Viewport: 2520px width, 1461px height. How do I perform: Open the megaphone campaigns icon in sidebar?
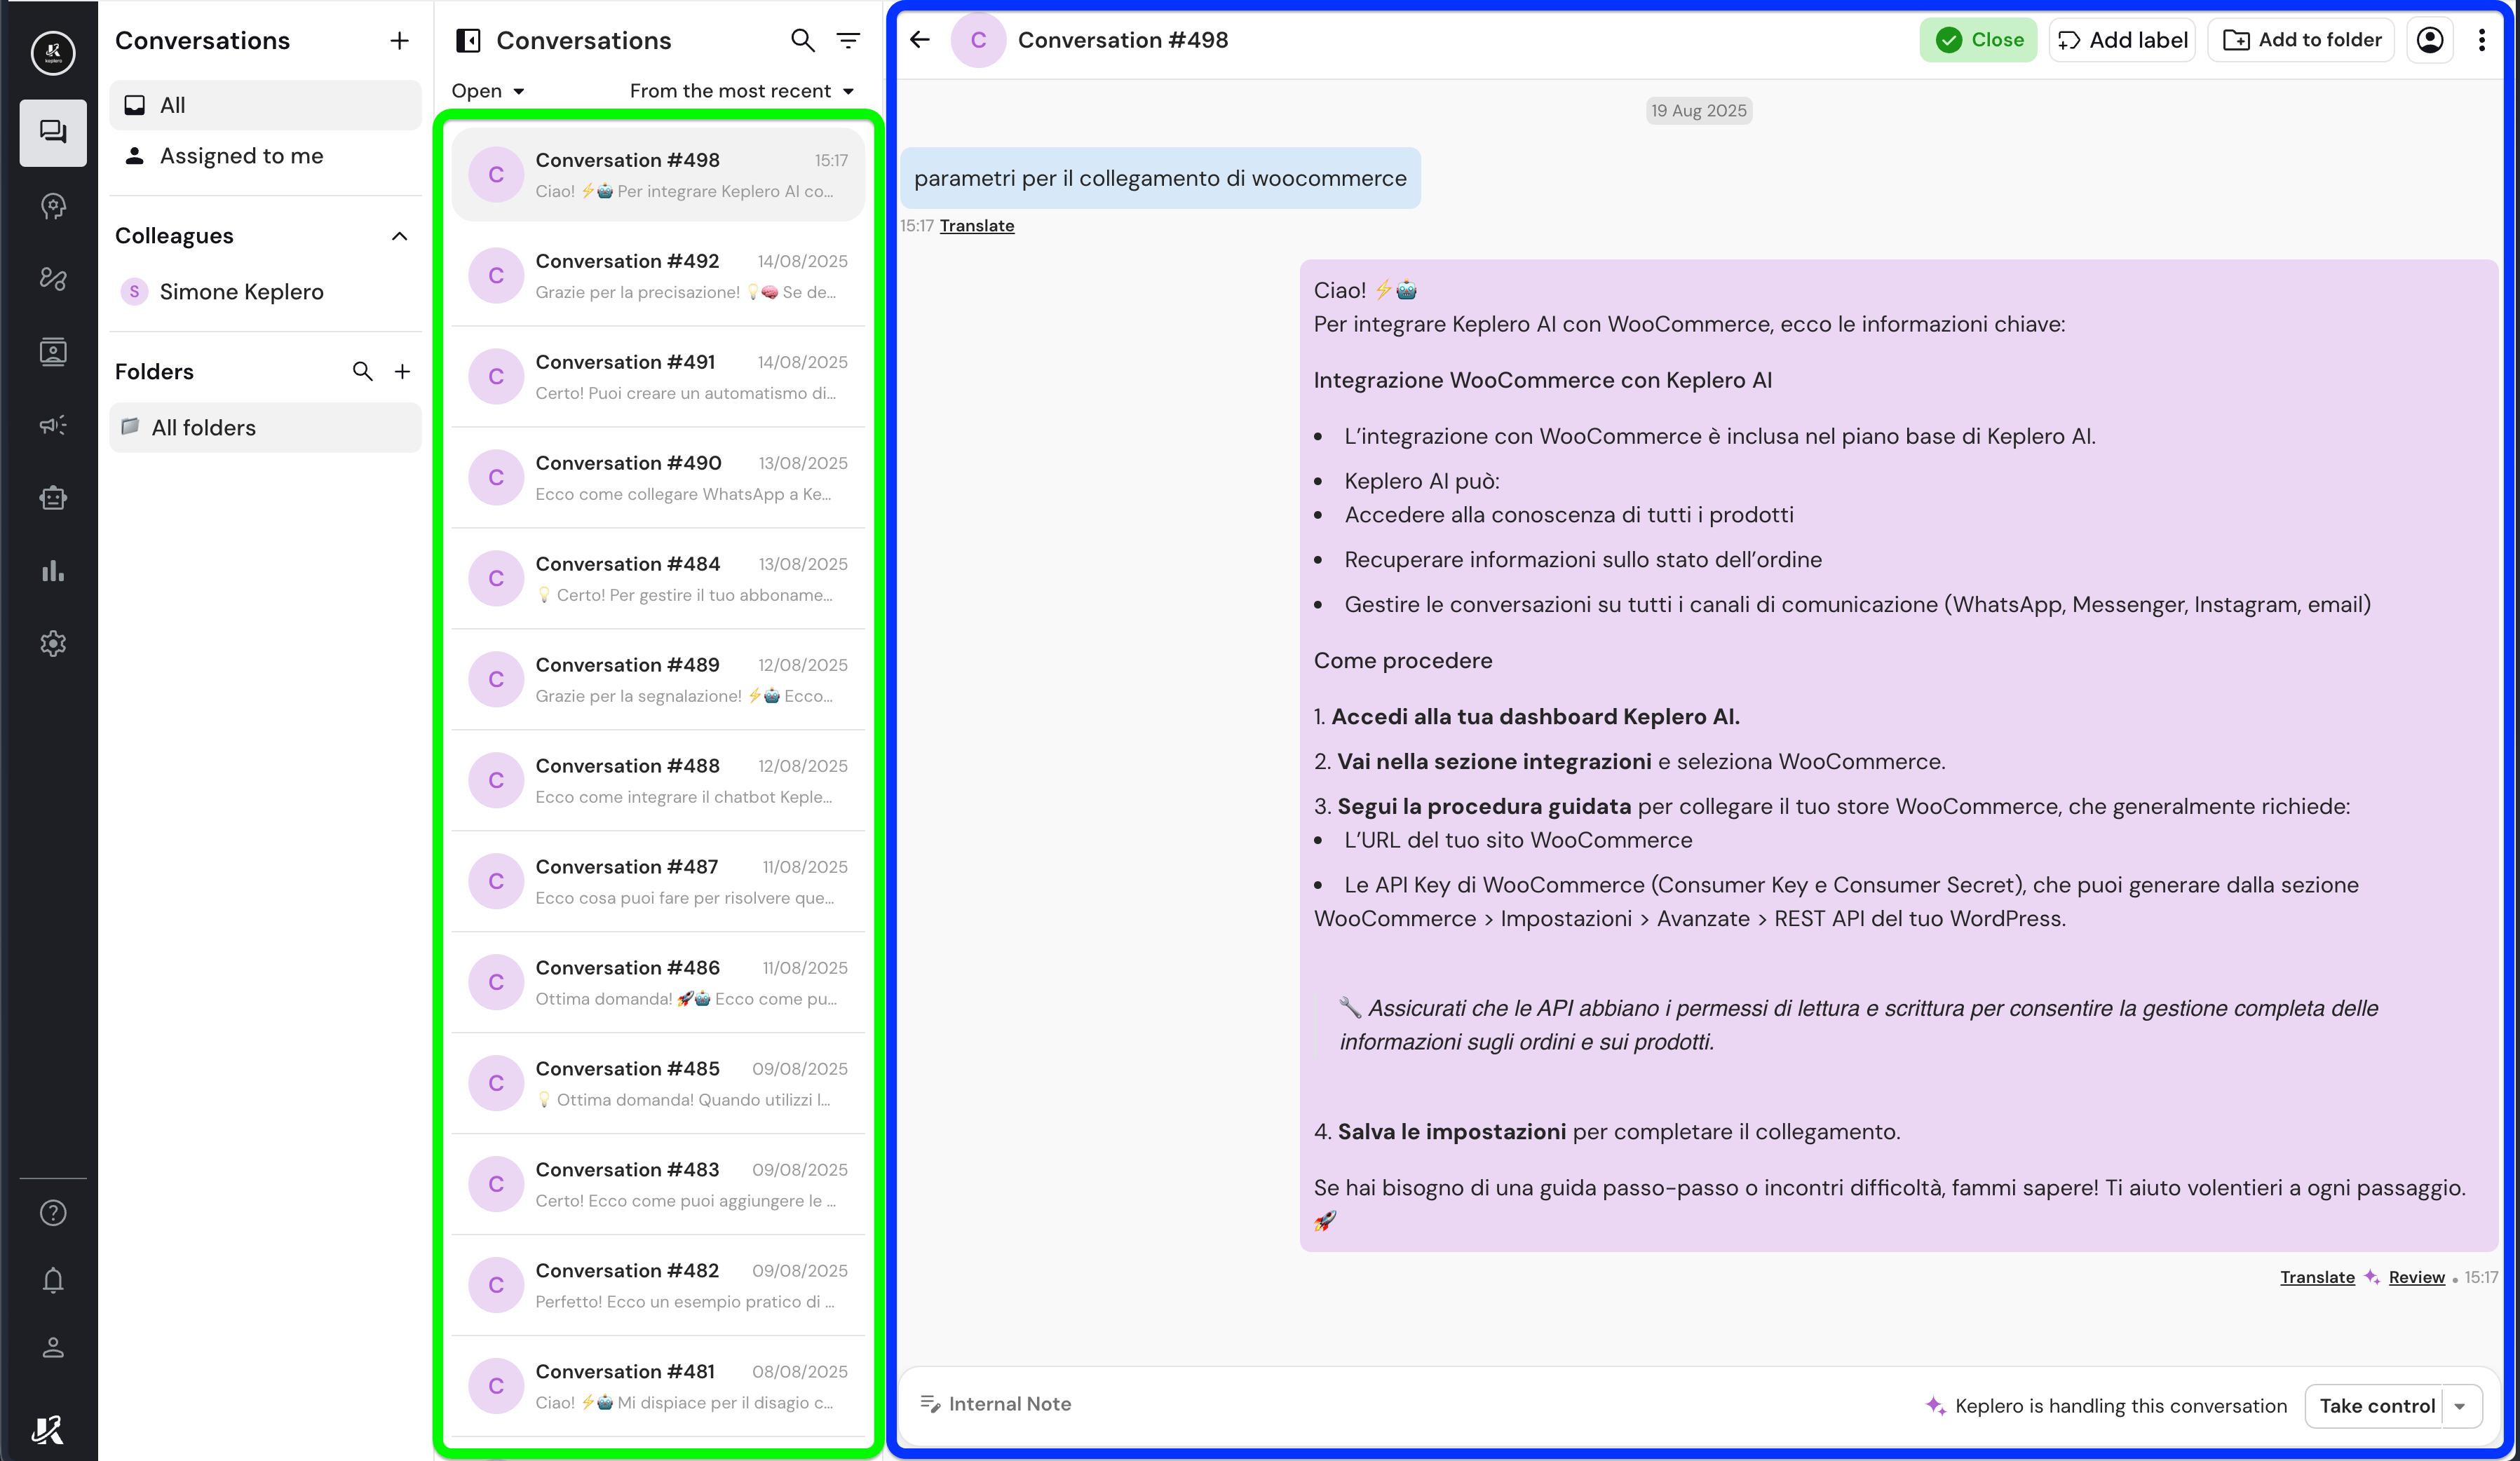pos(53,425)
